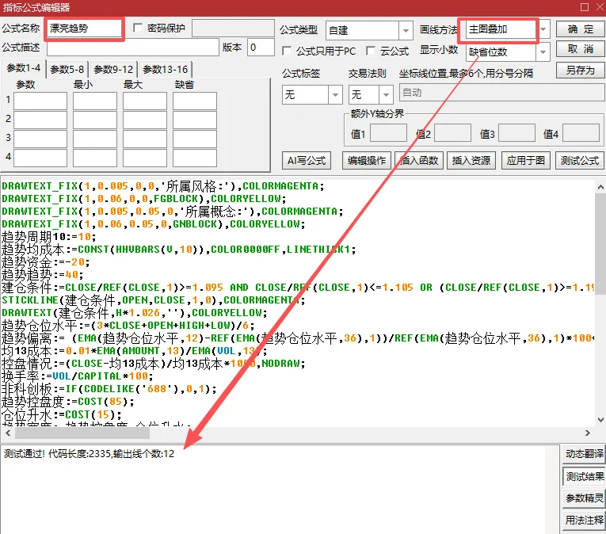Click the 趋势资金:=-20 code line
This screenshot has width=606, height=534.
46,262
